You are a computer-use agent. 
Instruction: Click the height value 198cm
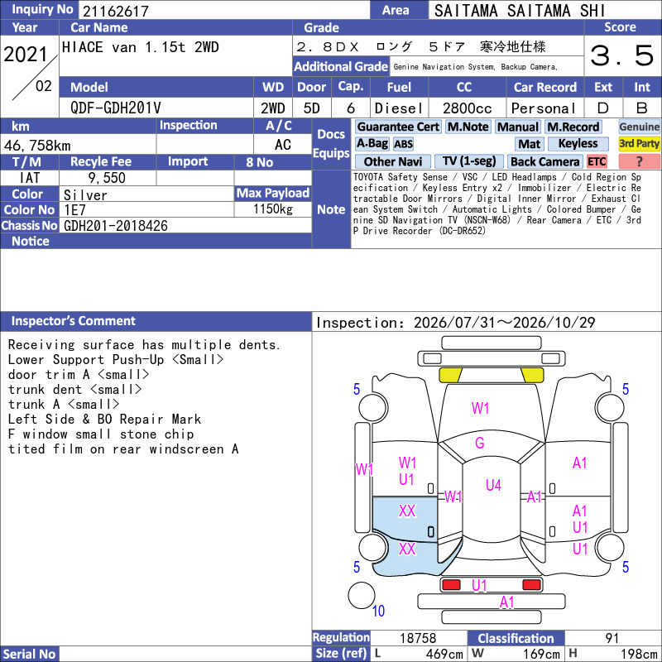639,654
